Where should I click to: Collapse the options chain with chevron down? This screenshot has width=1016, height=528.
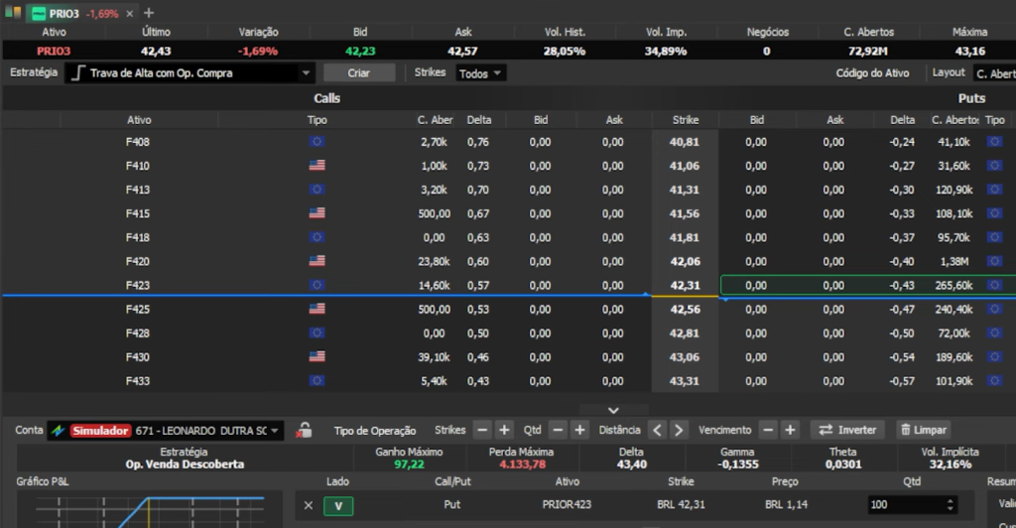[613, 409]
